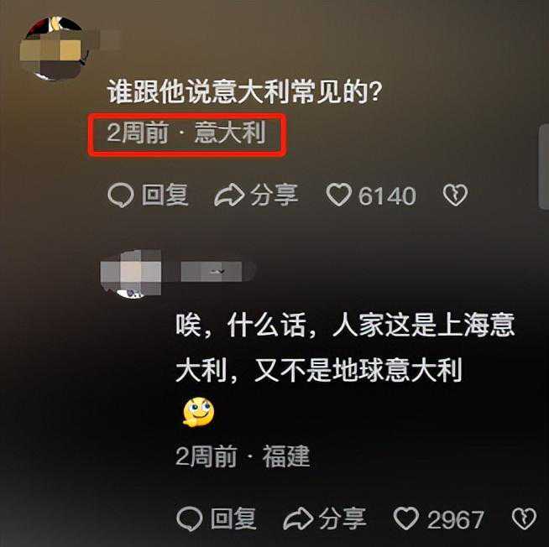Click the '2周前 · 意大利' location label
This screenshot has width=549, height=547.
coord(186,133)
